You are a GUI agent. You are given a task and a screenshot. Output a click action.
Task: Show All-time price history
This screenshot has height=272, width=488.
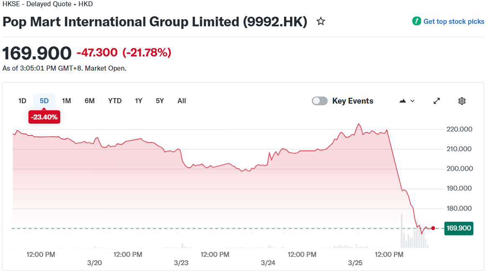[182, 101]
